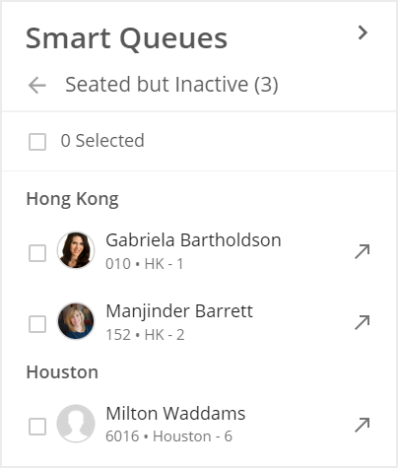Click the Hong Kong group heading
The height and width of the screenshot is (468, 398).
tap(73, 199)
